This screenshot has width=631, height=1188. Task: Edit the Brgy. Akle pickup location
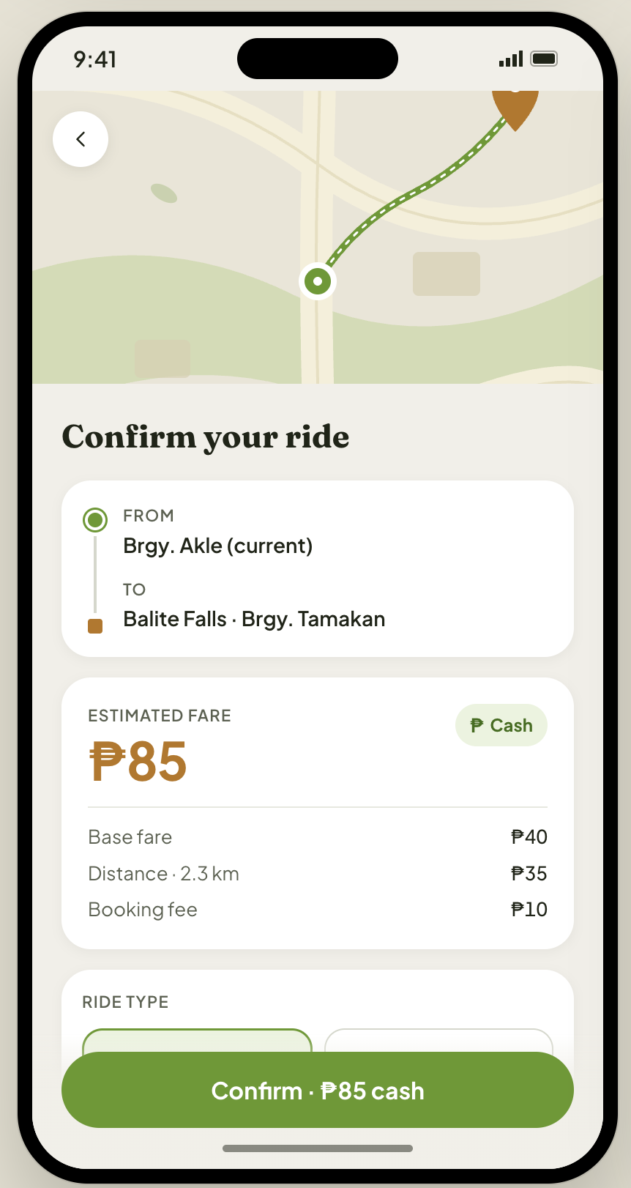coord(218,546)
